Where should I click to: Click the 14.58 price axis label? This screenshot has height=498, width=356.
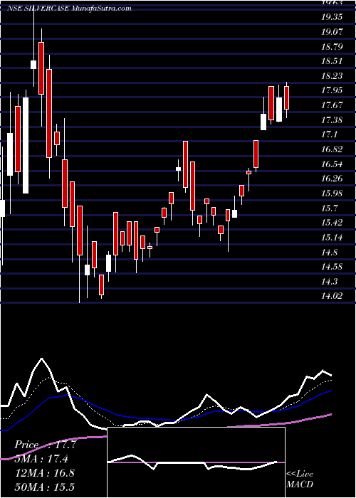pos(332,267)
